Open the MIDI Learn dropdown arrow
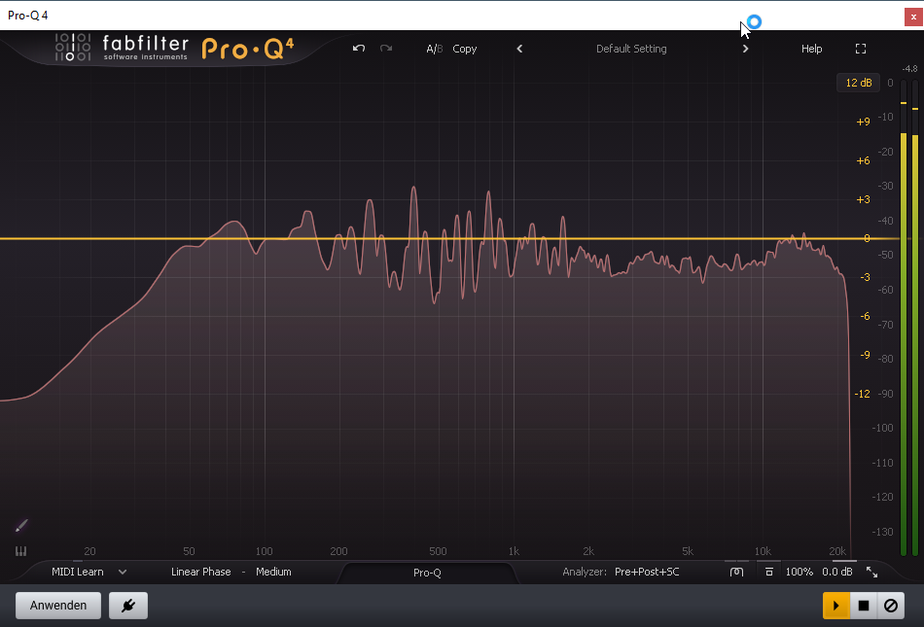This screenshot has height=627, width=924. coord(123,573)
